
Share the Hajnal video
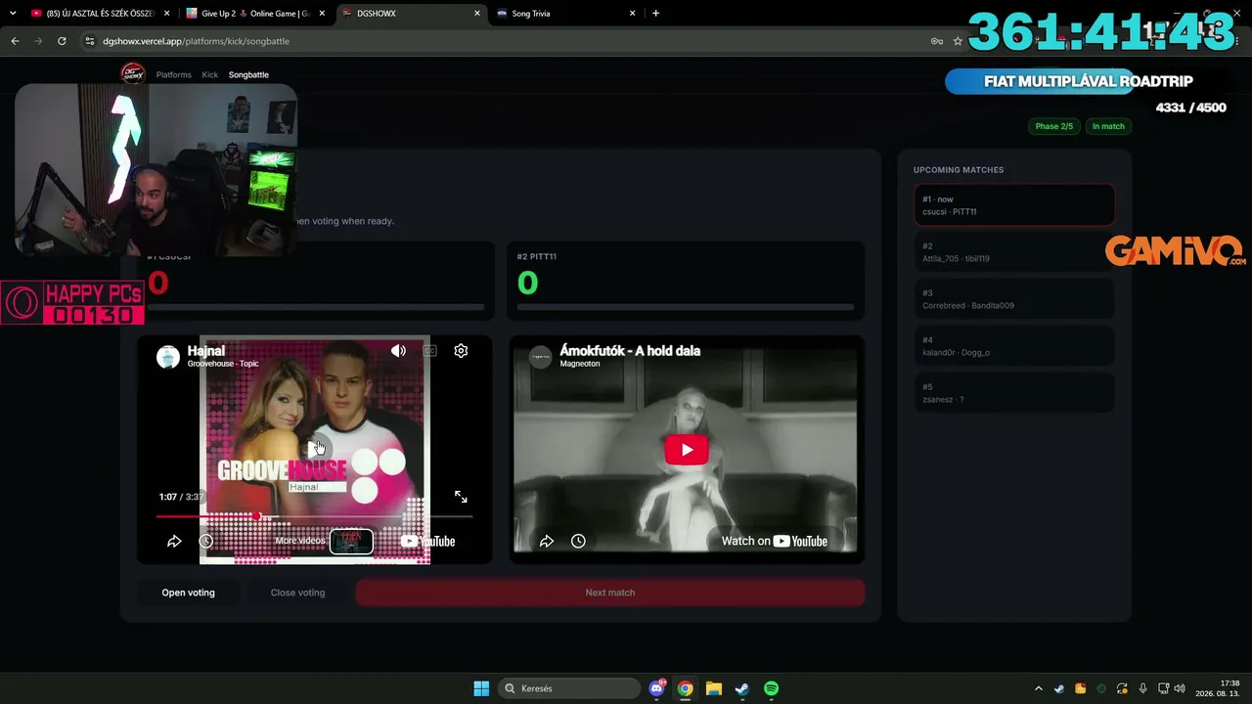tap(174, 541)
